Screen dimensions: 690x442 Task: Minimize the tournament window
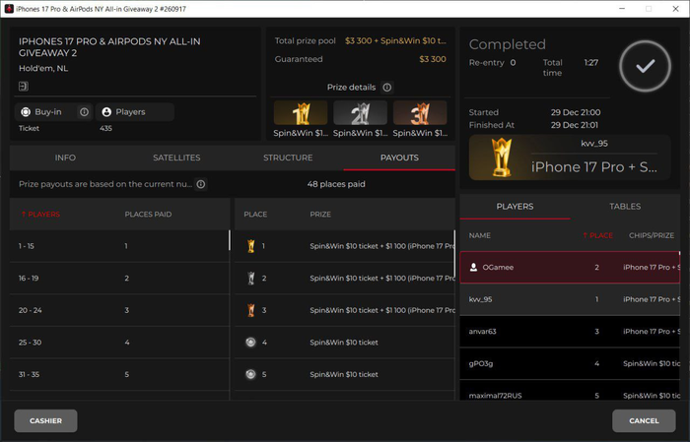coord(622,9)
